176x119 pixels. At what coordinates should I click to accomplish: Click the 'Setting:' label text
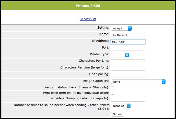click(103, 28)
